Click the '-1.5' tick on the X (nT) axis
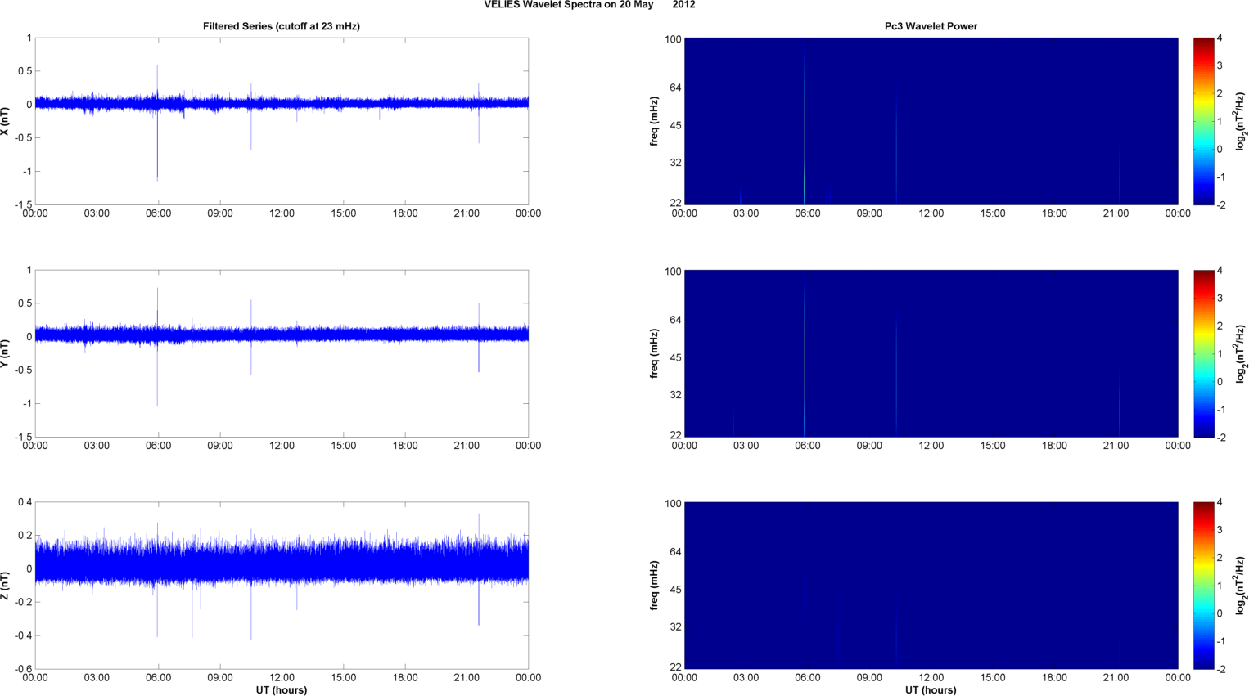Image resolution: width=1249 pixels, height=696 pixels. point(23,205)
